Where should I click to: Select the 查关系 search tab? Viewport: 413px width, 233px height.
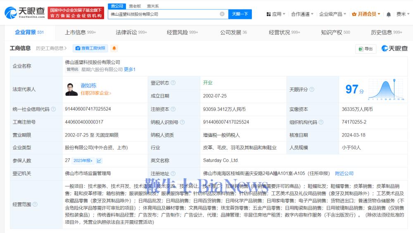[x=153, y=6]
